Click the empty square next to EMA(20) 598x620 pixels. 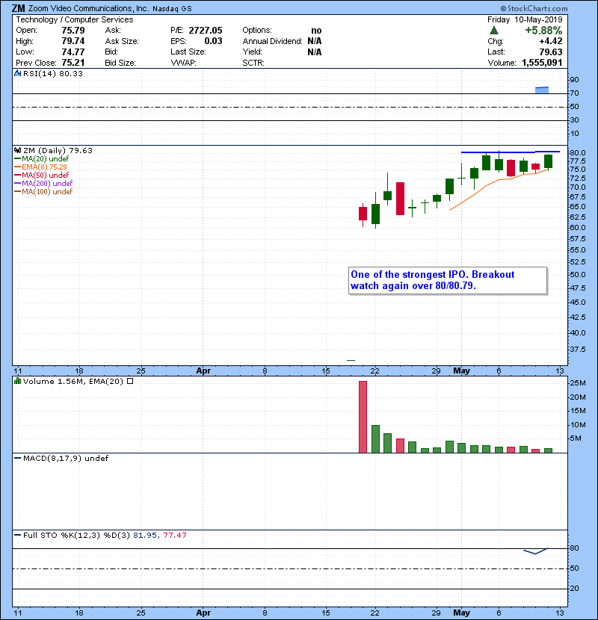point(130,381)
